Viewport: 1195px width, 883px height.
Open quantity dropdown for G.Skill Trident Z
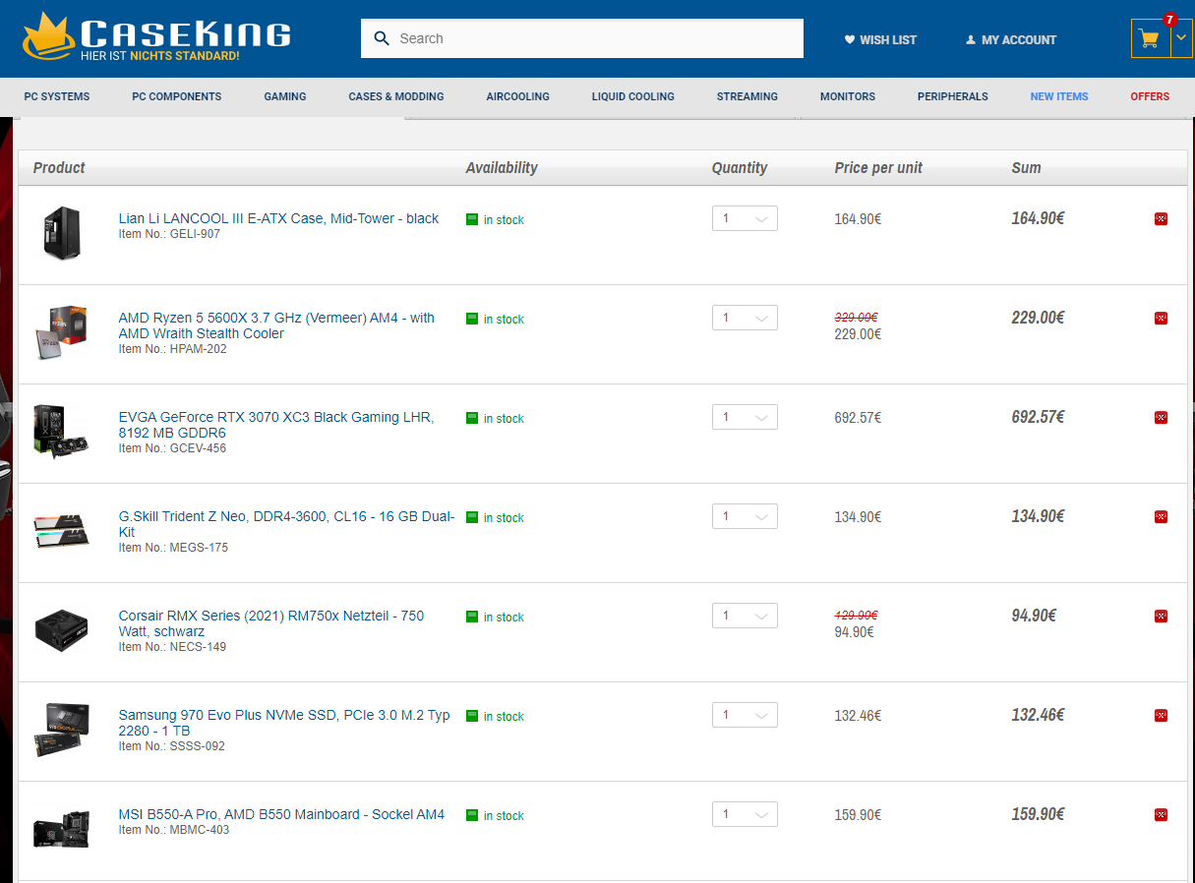click(x=745, y=516)
